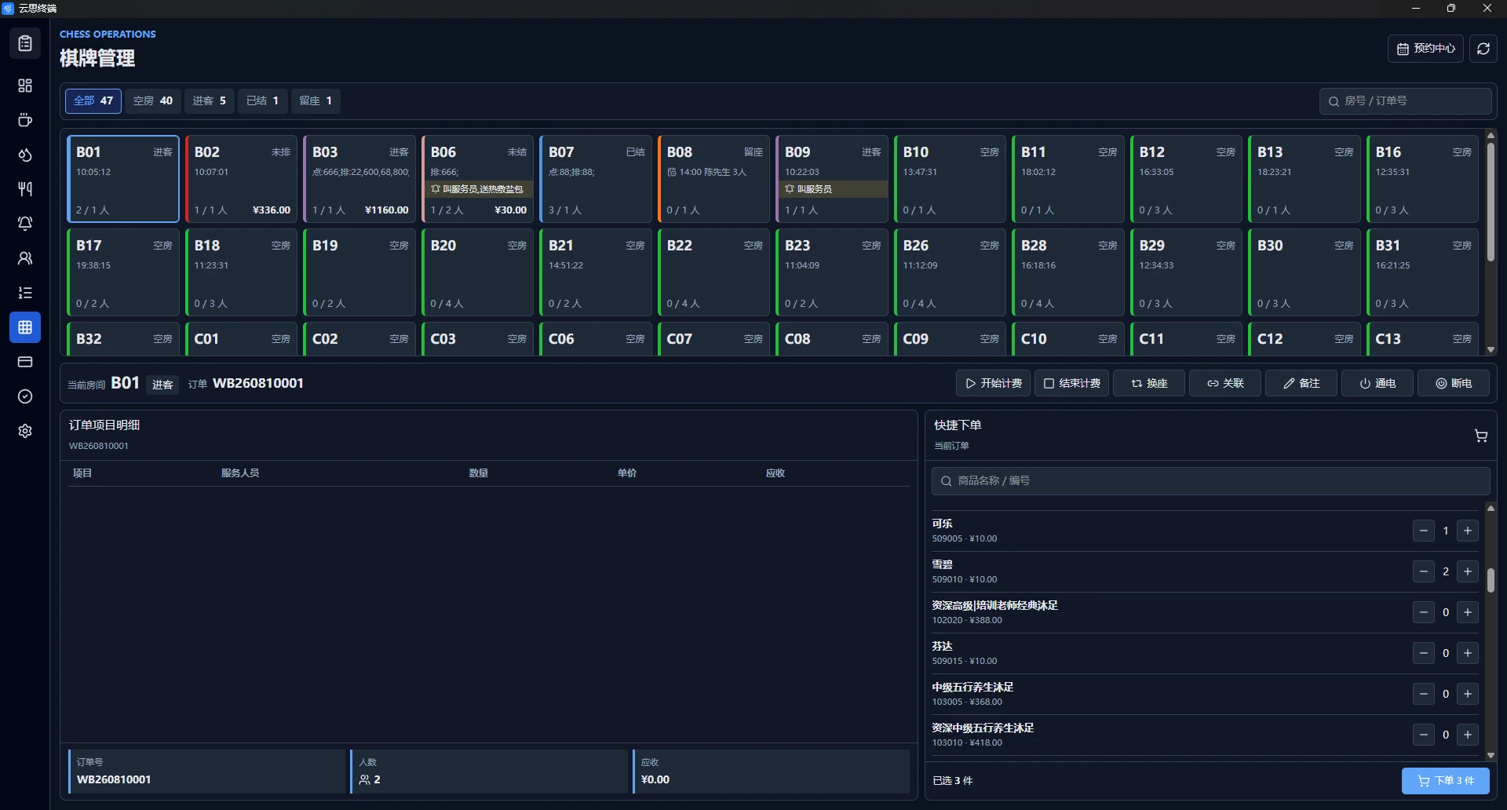
Task: Add one 资深中级五行养生沐足 with plus button
Action: 1468,735
